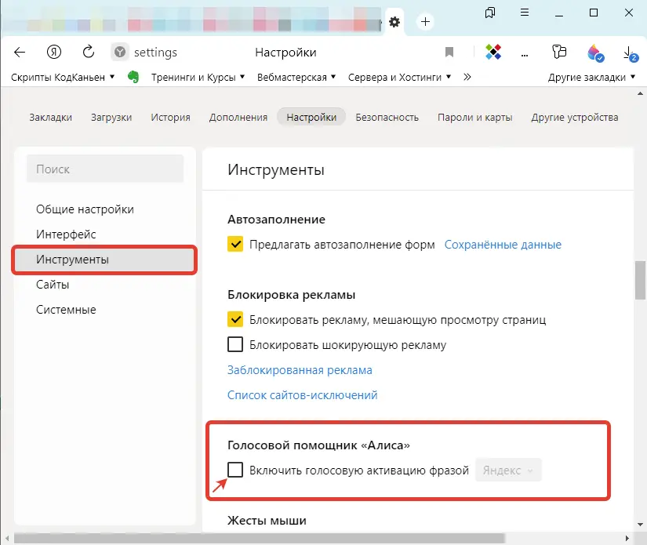This screenshot has height=545, width=647.
Task: Click the colorful extension icon in toolbar
Action: point(493,53)
